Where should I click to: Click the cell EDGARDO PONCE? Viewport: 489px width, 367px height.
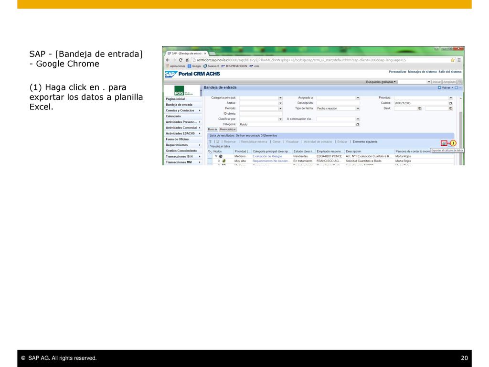click(330, 156)
